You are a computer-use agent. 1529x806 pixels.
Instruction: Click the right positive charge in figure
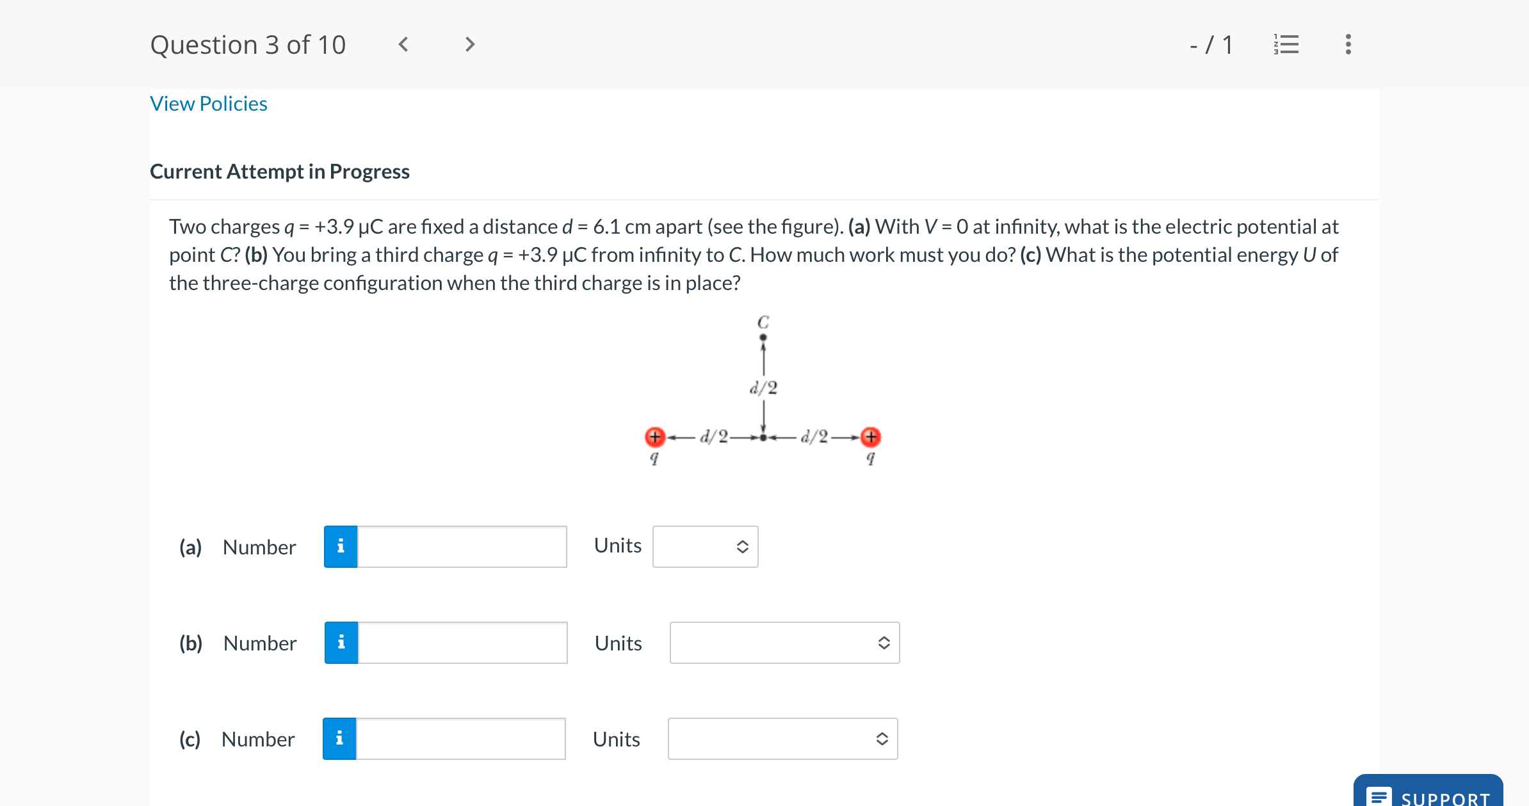871,437
